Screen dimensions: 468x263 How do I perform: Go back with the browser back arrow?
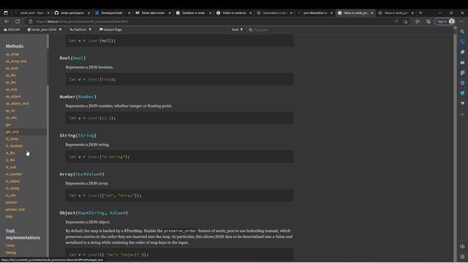pyautogui.click(x=7, y=21)
